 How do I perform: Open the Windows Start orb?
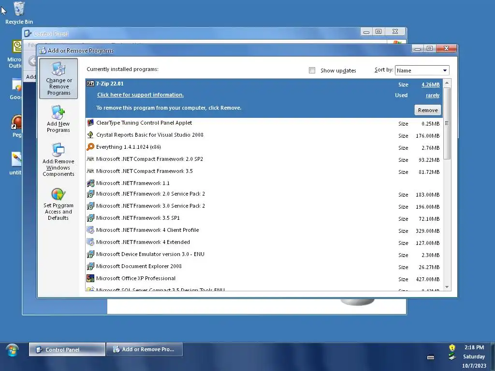[x=12, y=350]
